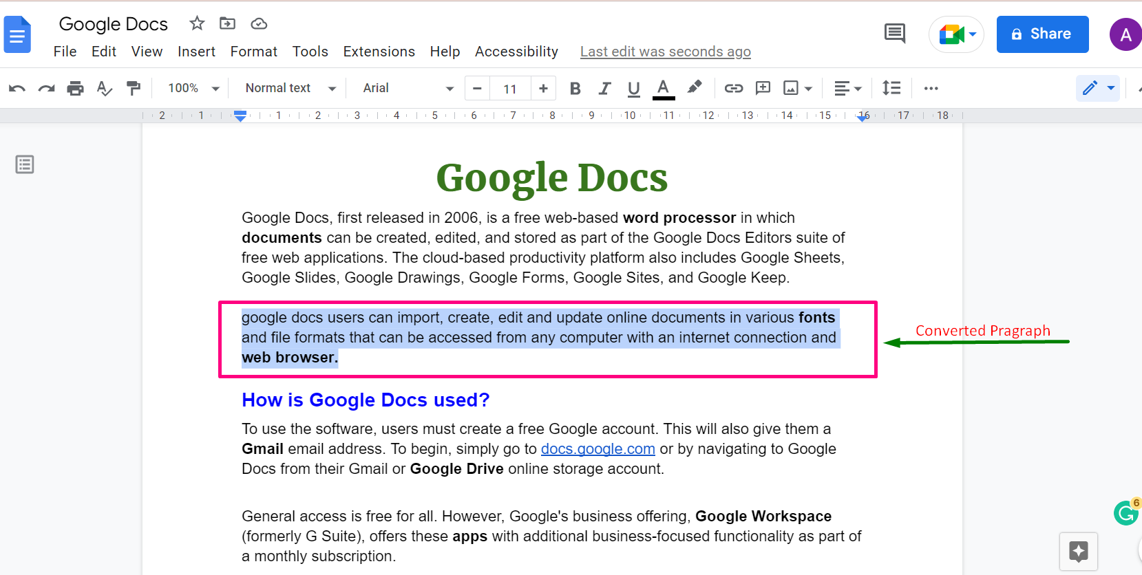Open the Google Meet call dropdown
Viewport: 1142px width, 575px height.
pyautogui.click(x=957, y=34)
